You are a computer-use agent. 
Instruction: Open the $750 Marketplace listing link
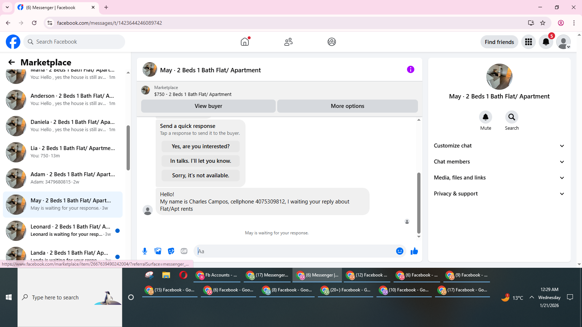pos(193,94)
